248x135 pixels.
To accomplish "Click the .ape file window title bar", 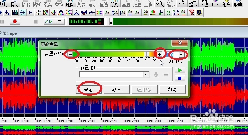I will pyautogui.click(x=124, y=33).
